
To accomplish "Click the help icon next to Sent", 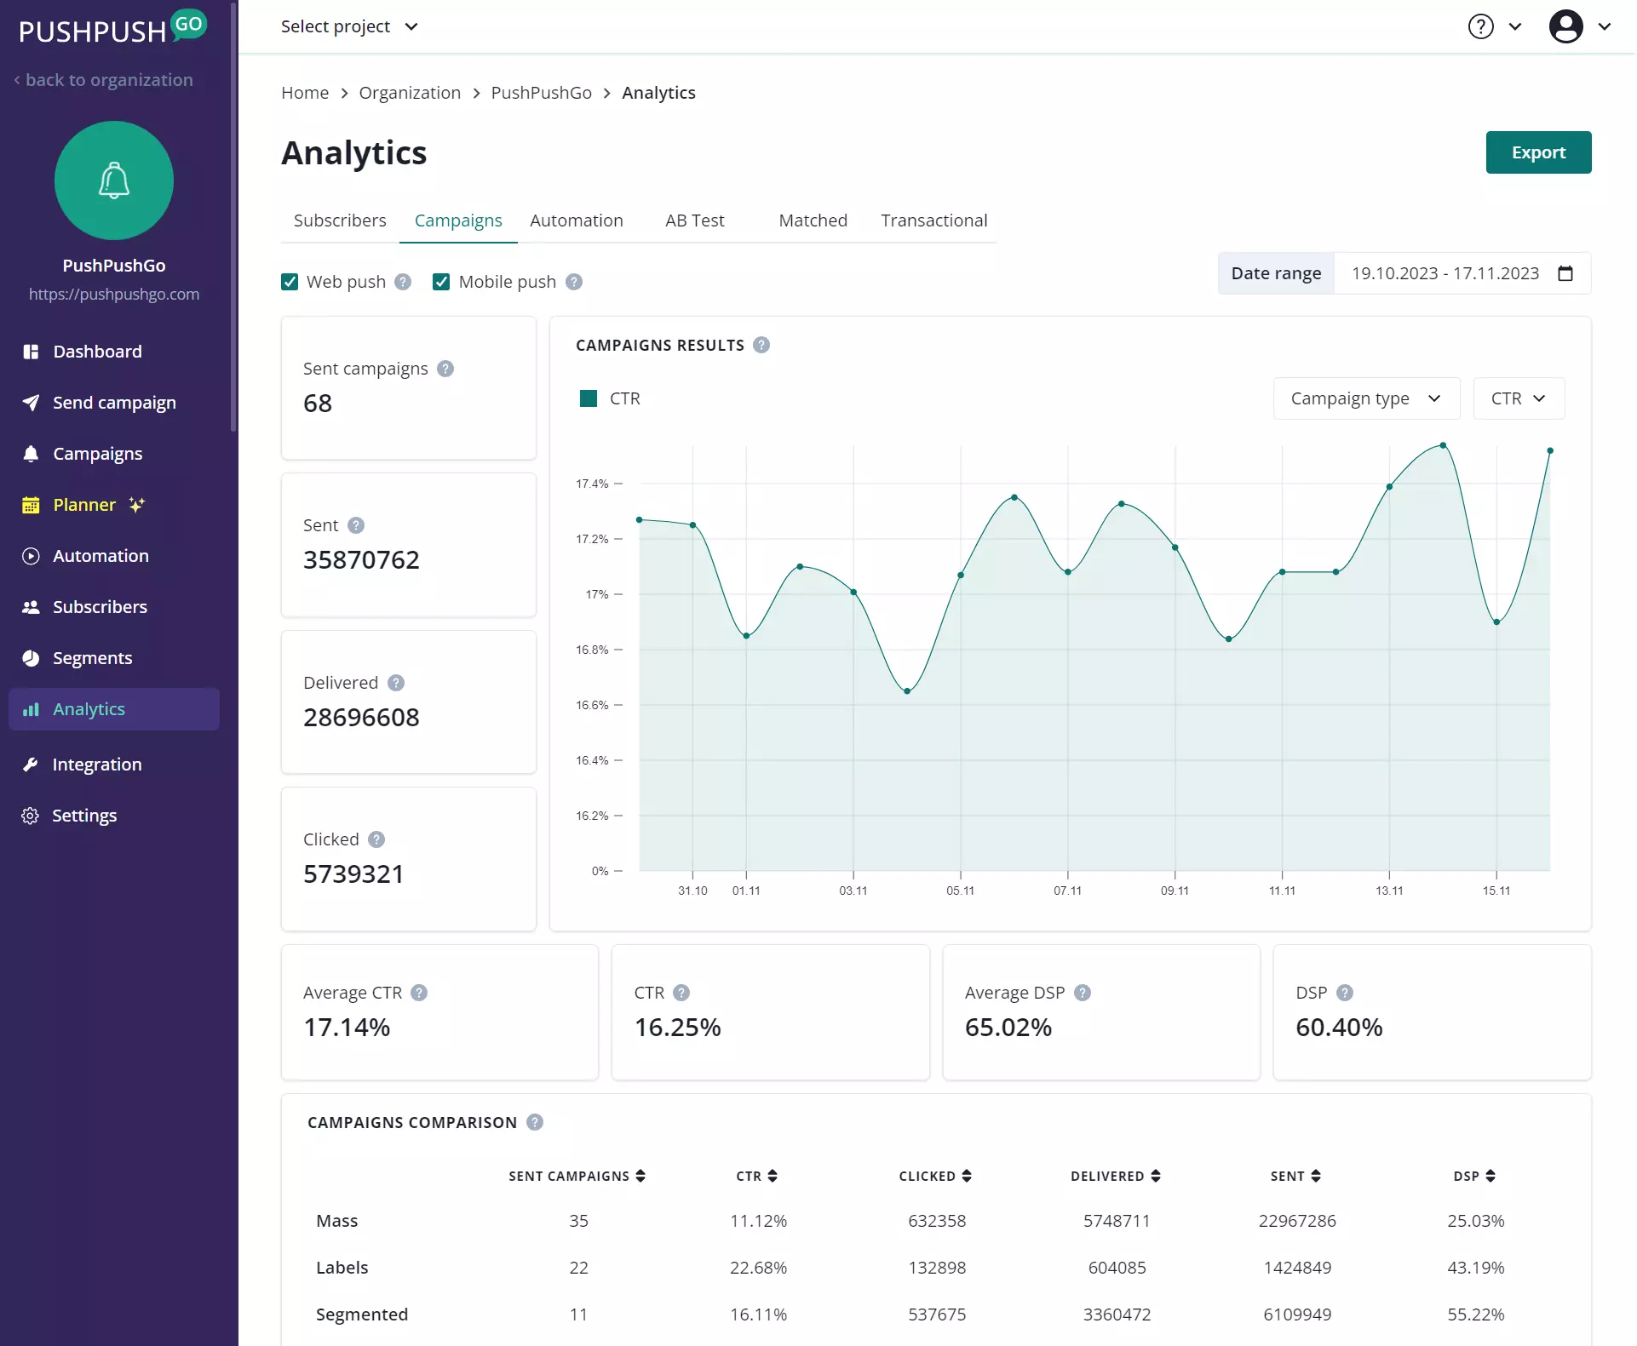I will pos(356,525).
